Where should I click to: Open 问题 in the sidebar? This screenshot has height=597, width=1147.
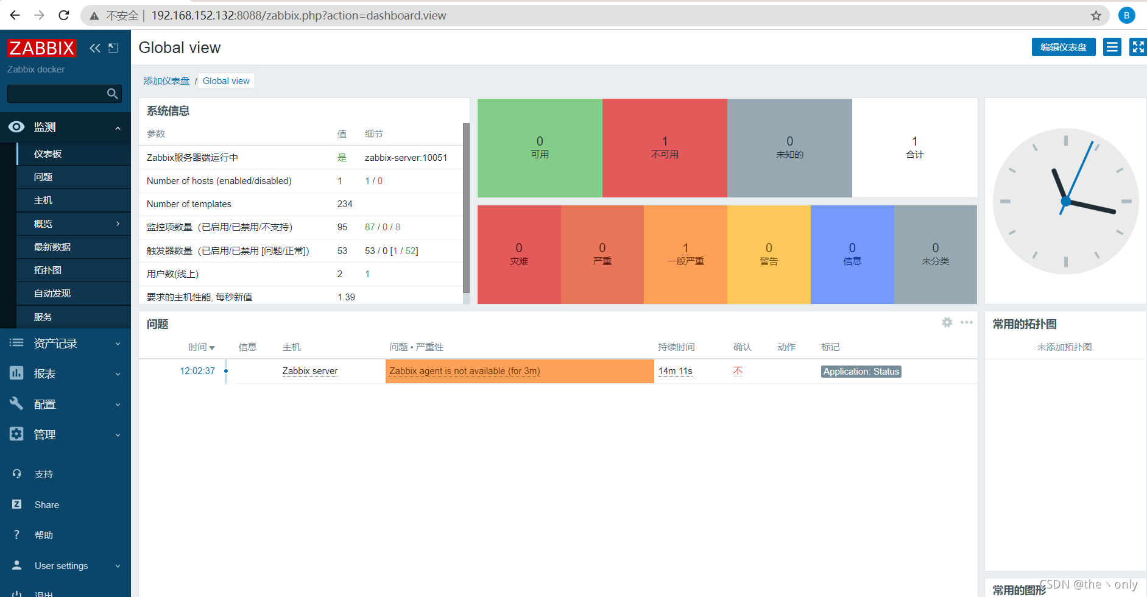[x=74, y=177]
